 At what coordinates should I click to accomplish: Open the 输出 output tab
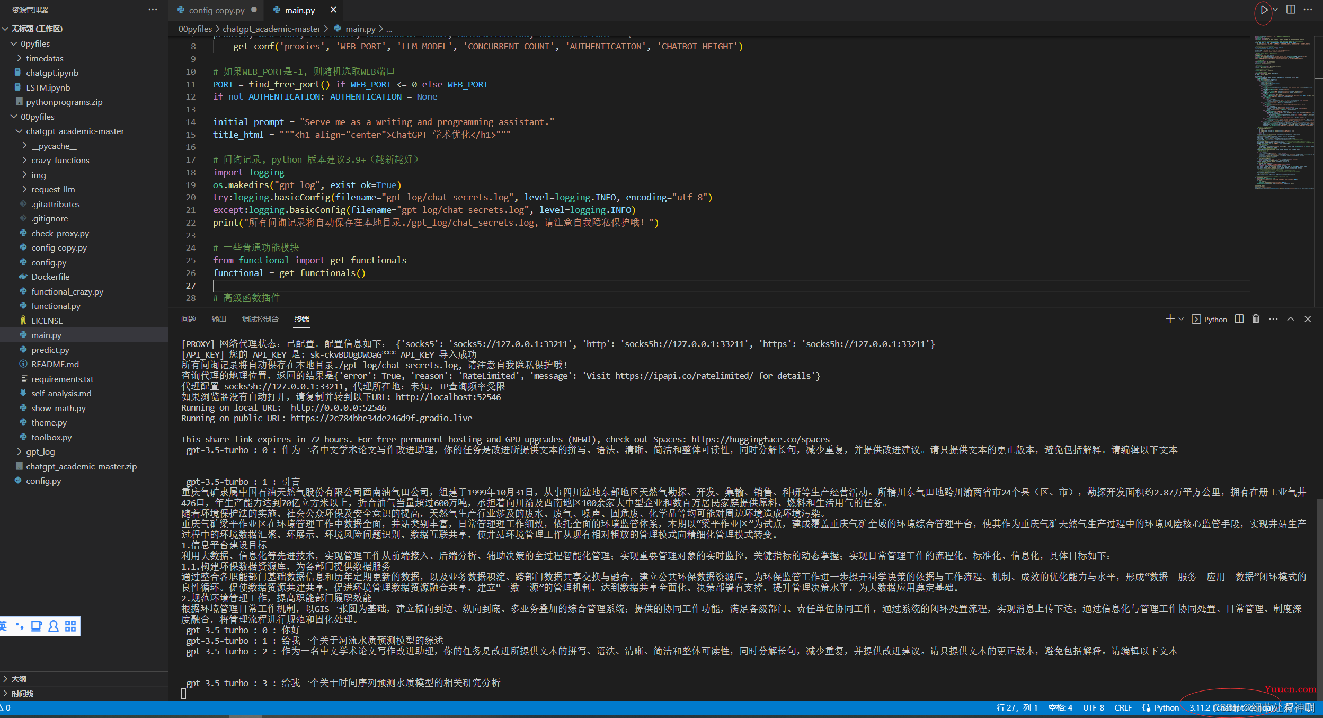219,319
